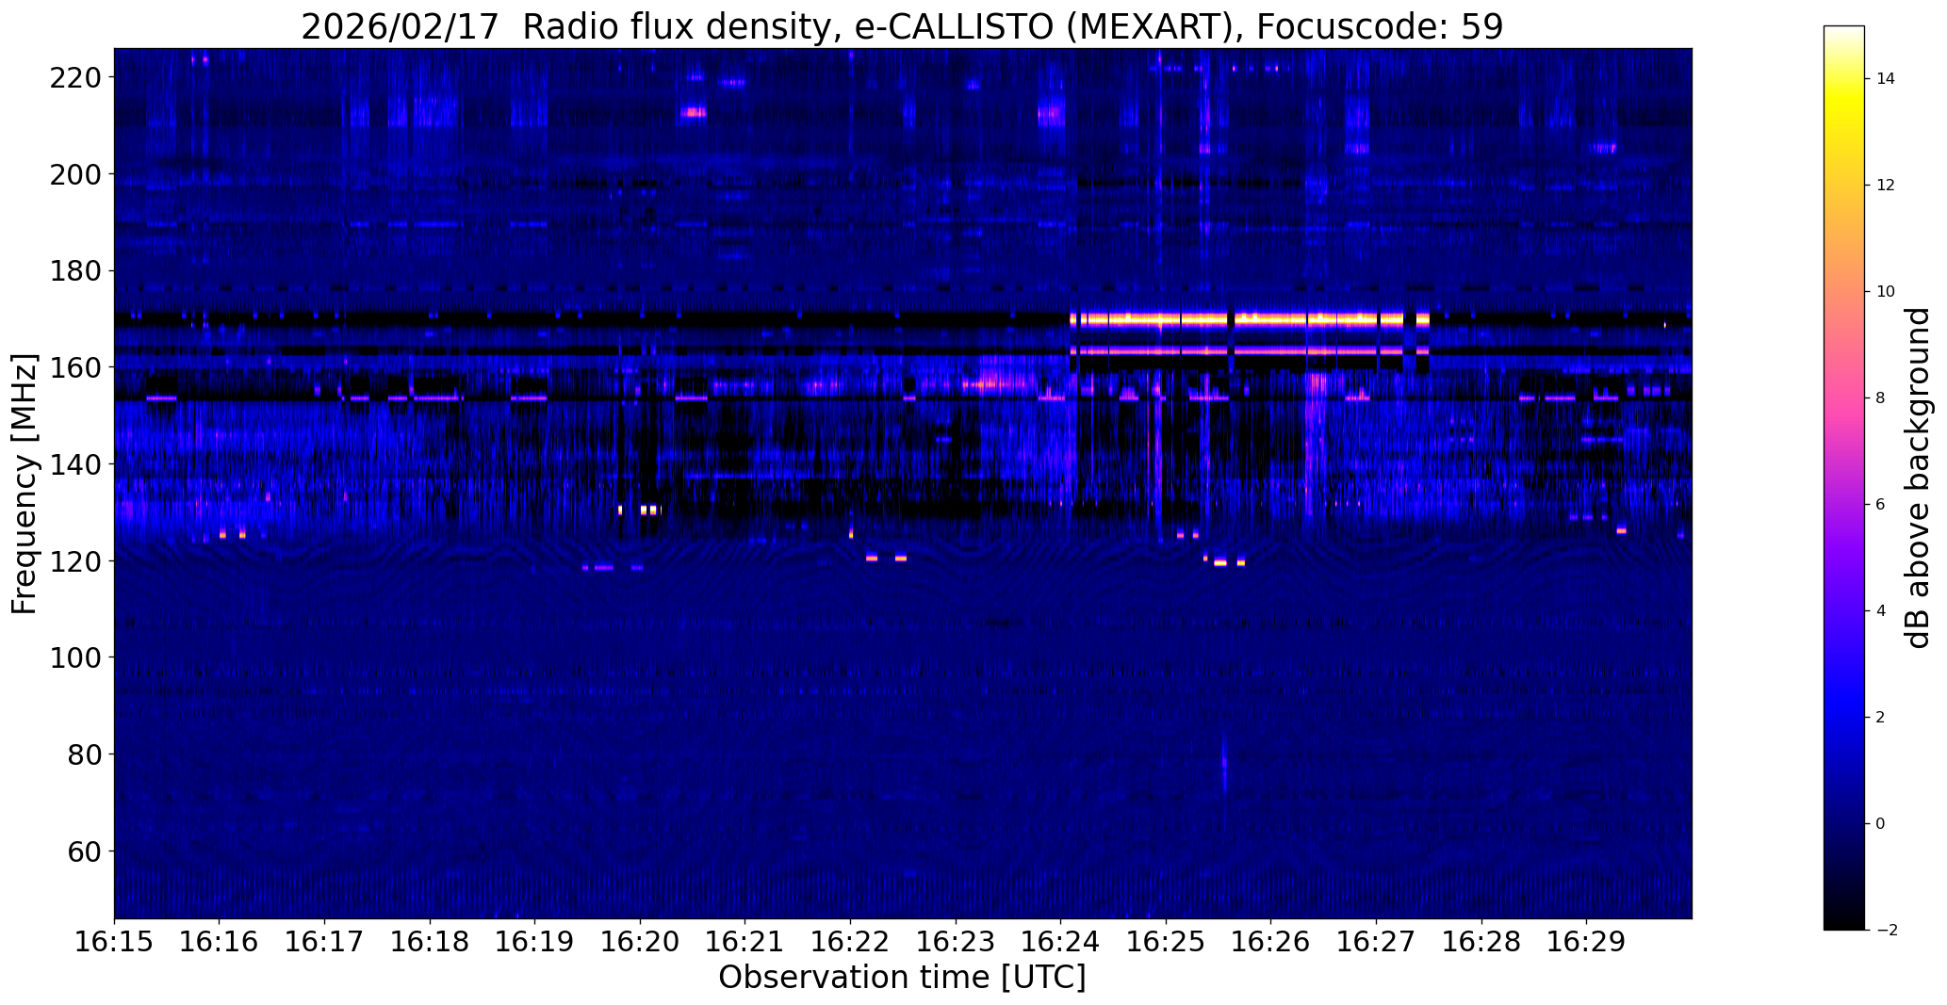The width and height of the screenshot is (1947, 1005).
Task: Click the 160 frequency tick label
Action: tap(74, 367)
